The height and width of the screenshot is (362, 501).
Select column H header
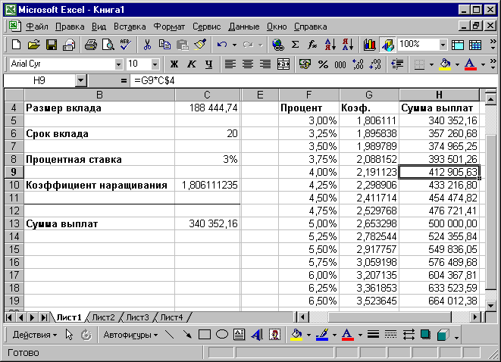tap(439, 95)
